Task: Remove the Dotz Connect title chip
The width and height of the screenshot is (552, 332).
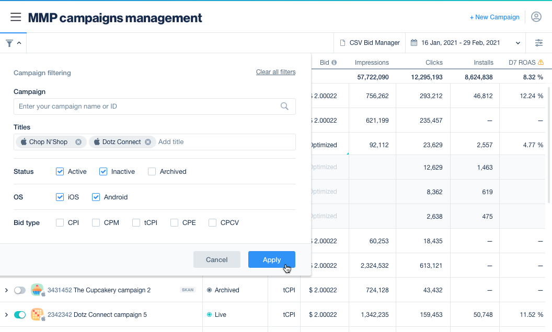Action: pos(148,142)
